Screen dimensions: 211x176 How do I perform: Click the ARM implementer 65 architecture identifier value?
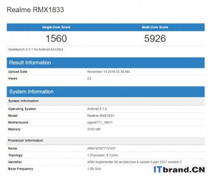coord(134,162)
